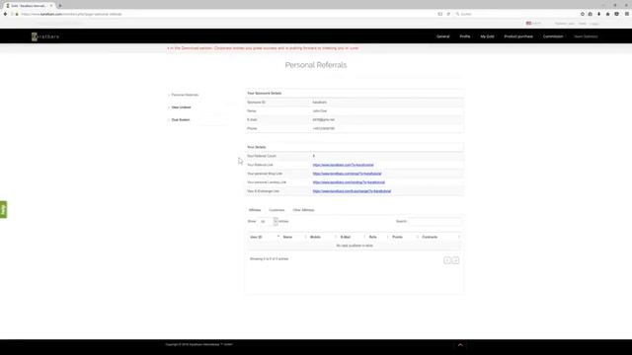Click the next page pagination arrow
632x355 pixels.
(455, 260)
